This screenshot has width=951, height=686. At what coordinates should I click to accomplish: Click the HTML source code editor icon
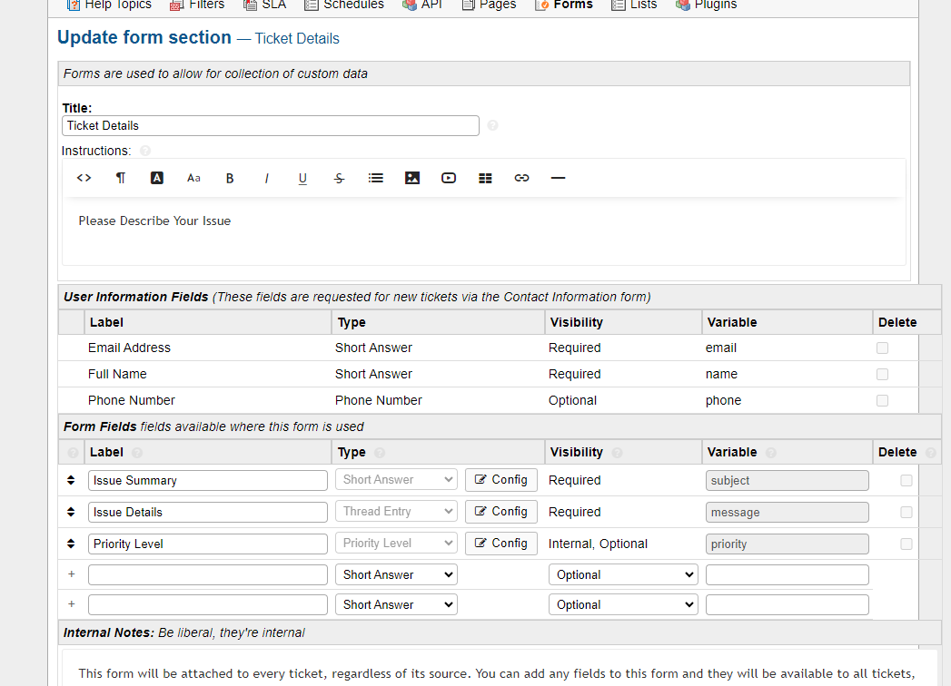[x=84, y=178]
